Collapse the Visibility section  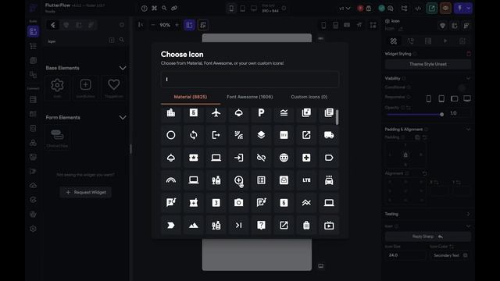[468, 78]
